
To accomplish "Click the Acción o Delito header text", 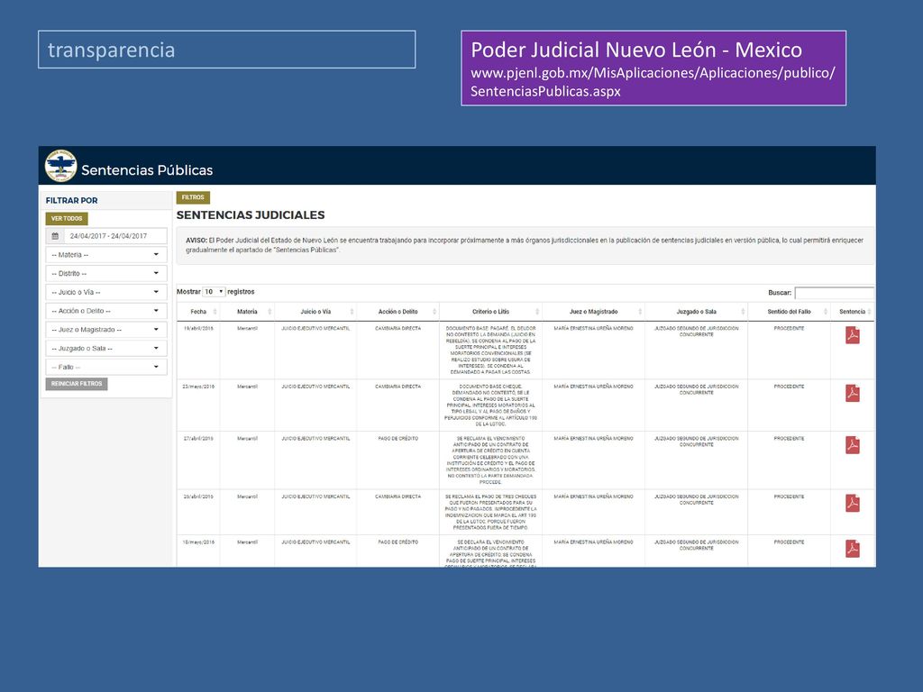I will [x=398, y=312].
